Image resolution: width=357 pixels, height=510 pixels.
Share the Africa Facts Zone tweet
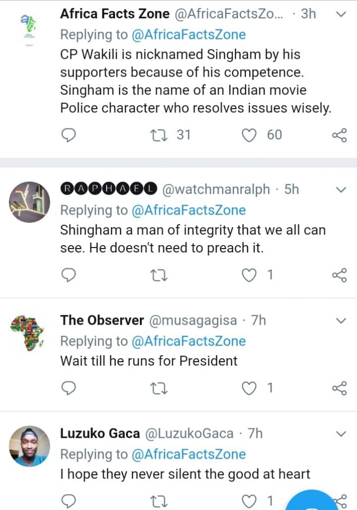click(x=339, y=135)
